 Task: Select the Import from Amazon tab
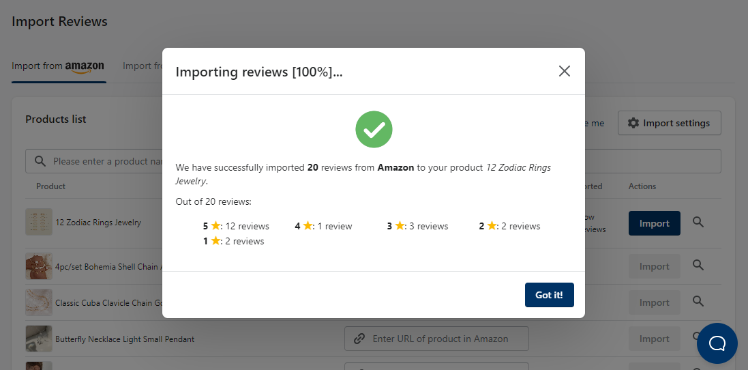coord(58,66)
